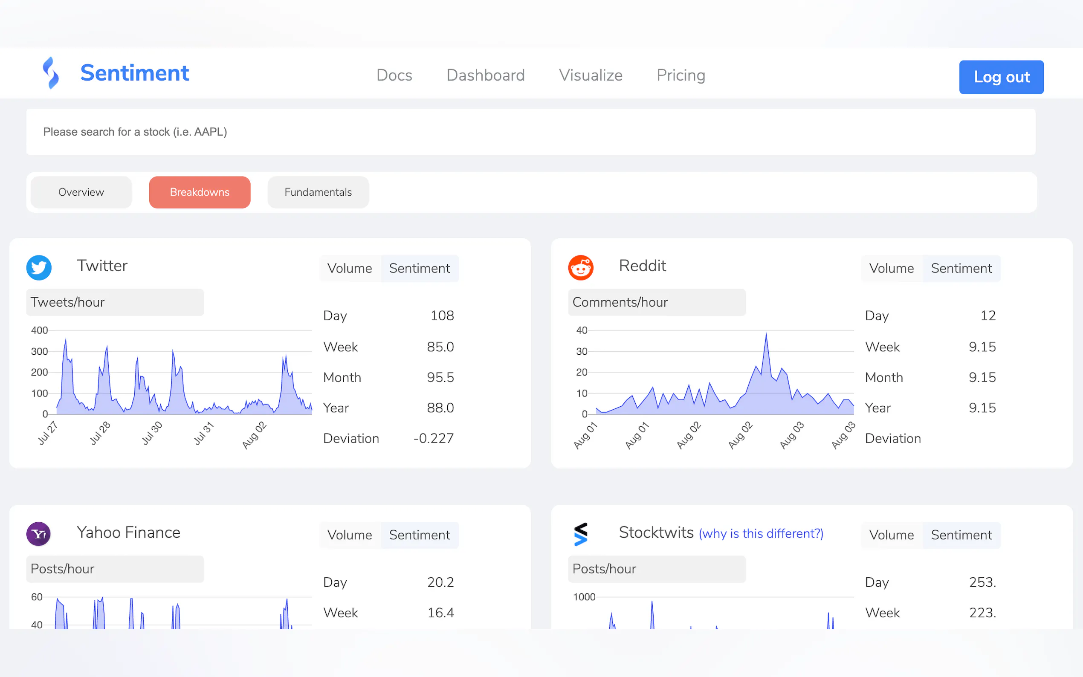1083x677 pixels.
Task: Select the Overview tab
Action: pyautogui.click(x=81, y=192)
